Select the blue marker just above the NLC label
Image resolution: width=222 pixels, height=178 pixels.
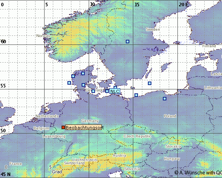tap(116, 87)
